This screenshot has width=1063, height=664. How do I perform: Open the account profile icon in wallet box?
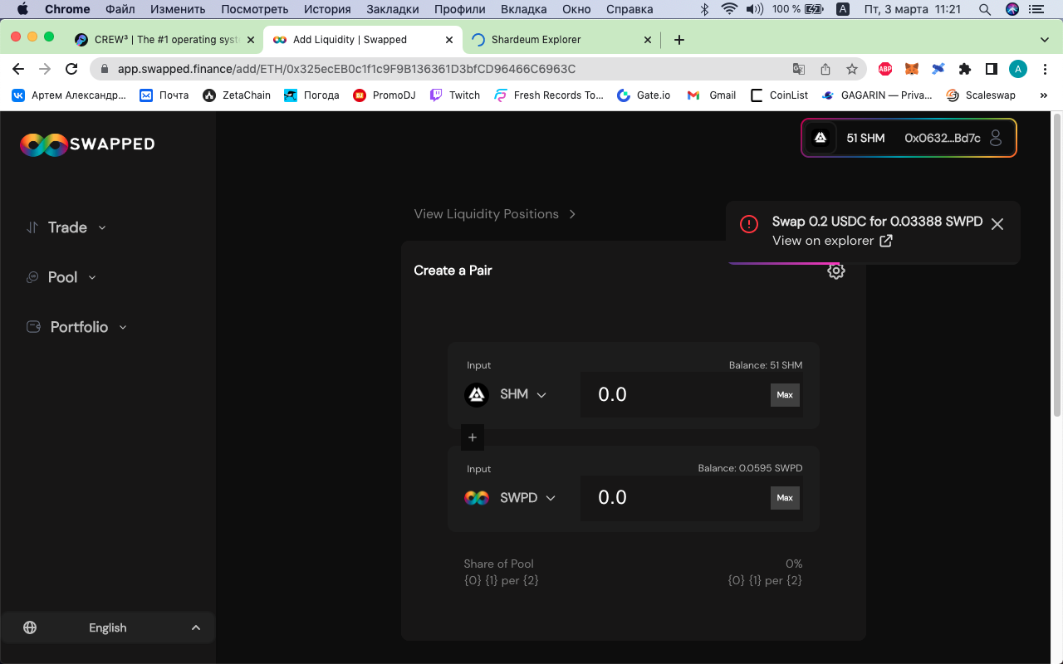997,138
